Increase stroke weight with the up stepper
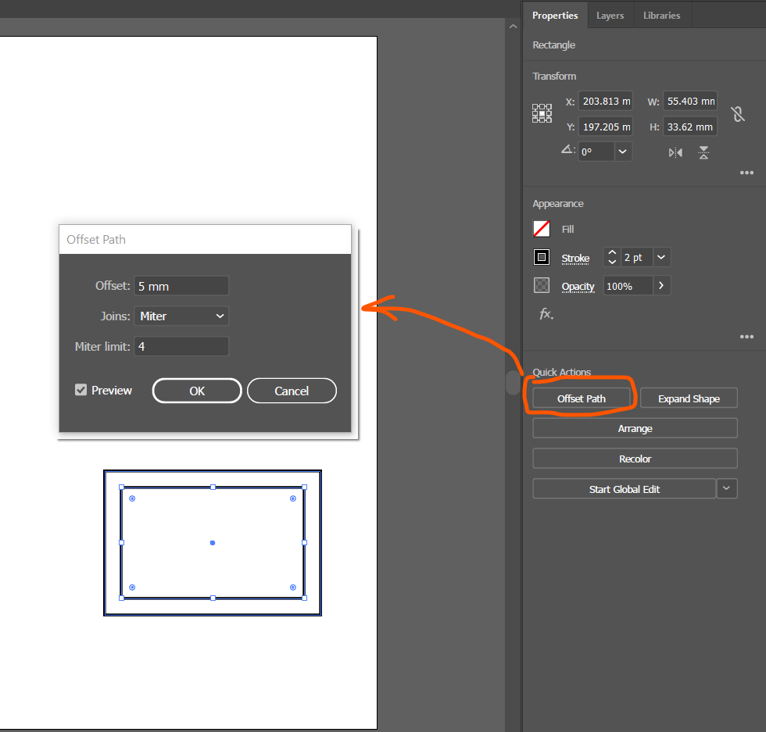Image resolution: width=766 pixels, height=732 pixels. [x=611, y=253]
